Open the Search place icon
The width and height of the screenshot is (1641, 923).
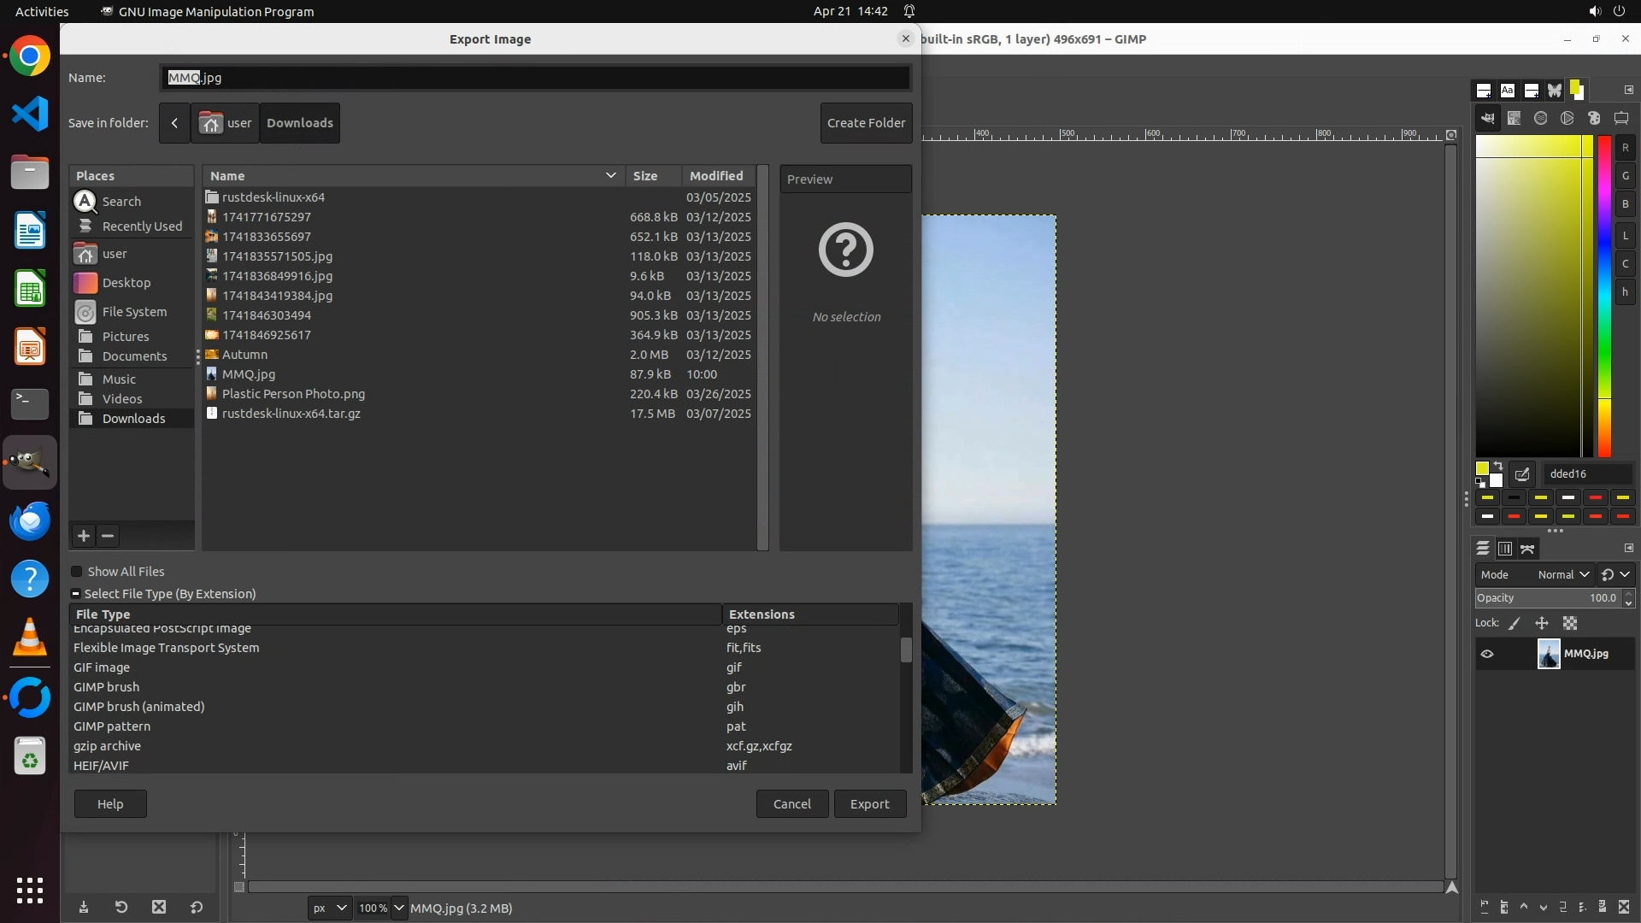pos(85,202)
